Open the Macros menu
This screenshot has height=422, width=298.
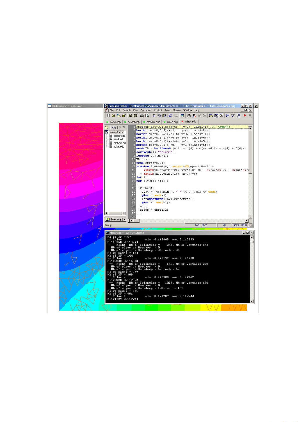click(x=176, y=110)
